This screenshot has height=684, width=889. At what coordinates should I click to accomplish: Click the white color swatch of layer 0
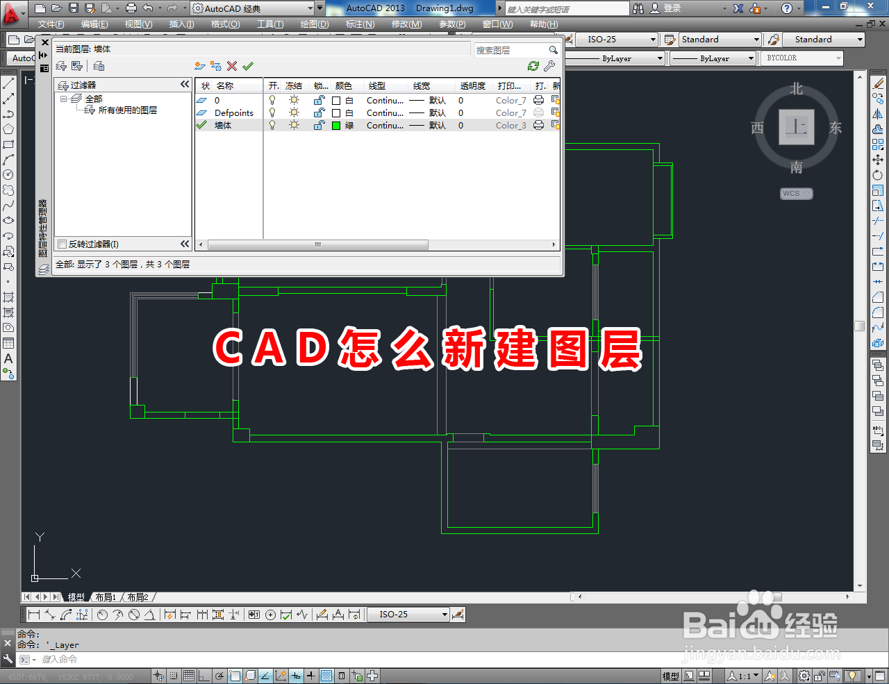click(336, 101)
